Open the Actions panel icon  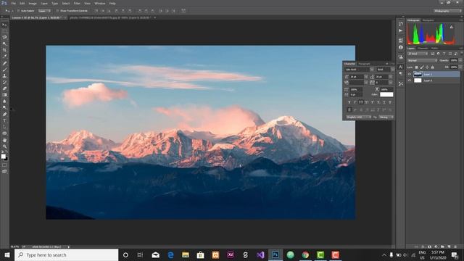pos(401,30)
